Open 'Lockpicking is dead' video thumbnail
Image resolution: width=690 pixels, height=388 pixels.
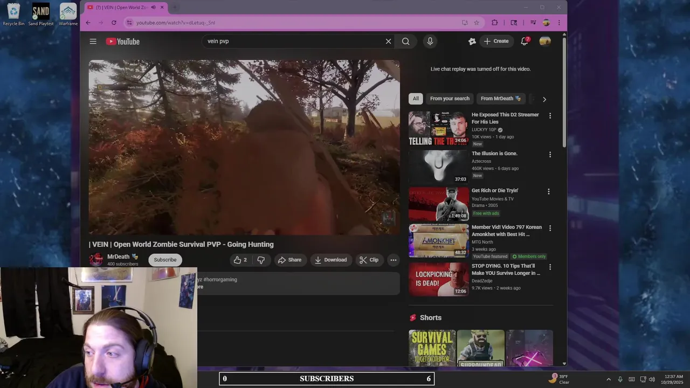click(438, 279)
